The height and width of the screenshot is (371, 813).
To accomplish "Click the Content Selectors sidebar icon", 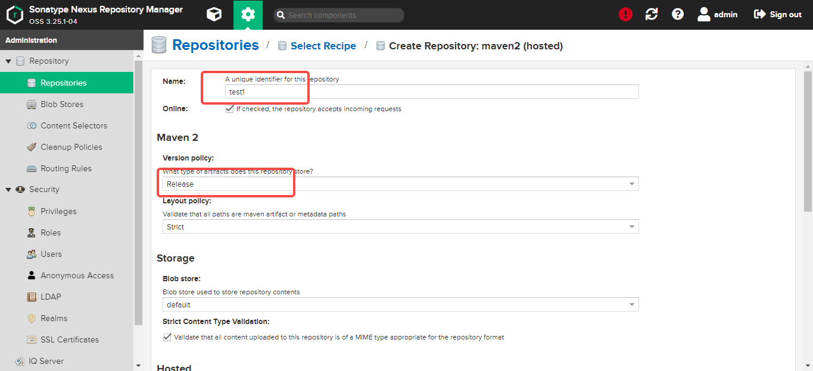I will (x=32, y=126).
